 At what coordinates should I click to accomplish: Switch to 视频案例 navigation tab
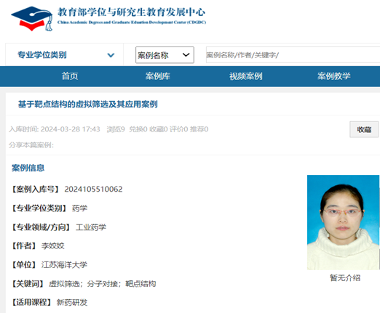246,76
